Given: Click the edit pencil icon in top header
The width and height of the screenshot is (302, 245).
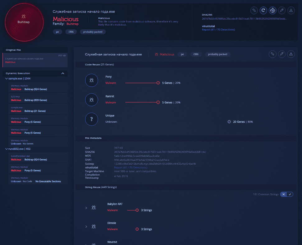Looking at the screenshot, I should pos(254,10).
